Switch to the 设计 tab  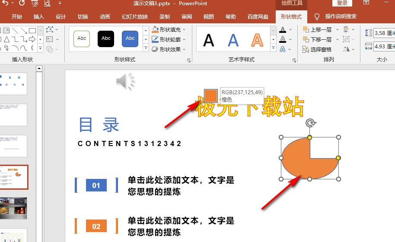(61, 16)
